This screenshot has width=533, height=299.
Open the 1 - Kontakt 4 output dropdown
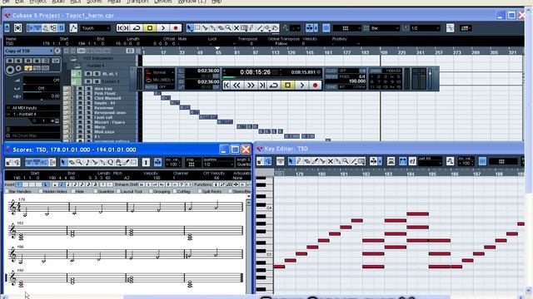coord(32,115)
